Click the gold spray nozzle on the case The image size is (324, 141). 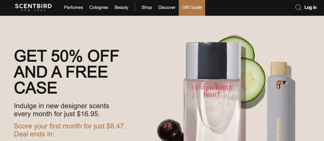(280, 85)
